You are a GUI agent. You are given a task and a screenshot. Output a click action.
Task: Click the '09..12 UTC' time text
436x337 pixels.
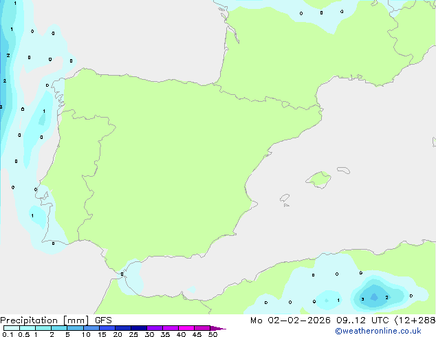362,320
